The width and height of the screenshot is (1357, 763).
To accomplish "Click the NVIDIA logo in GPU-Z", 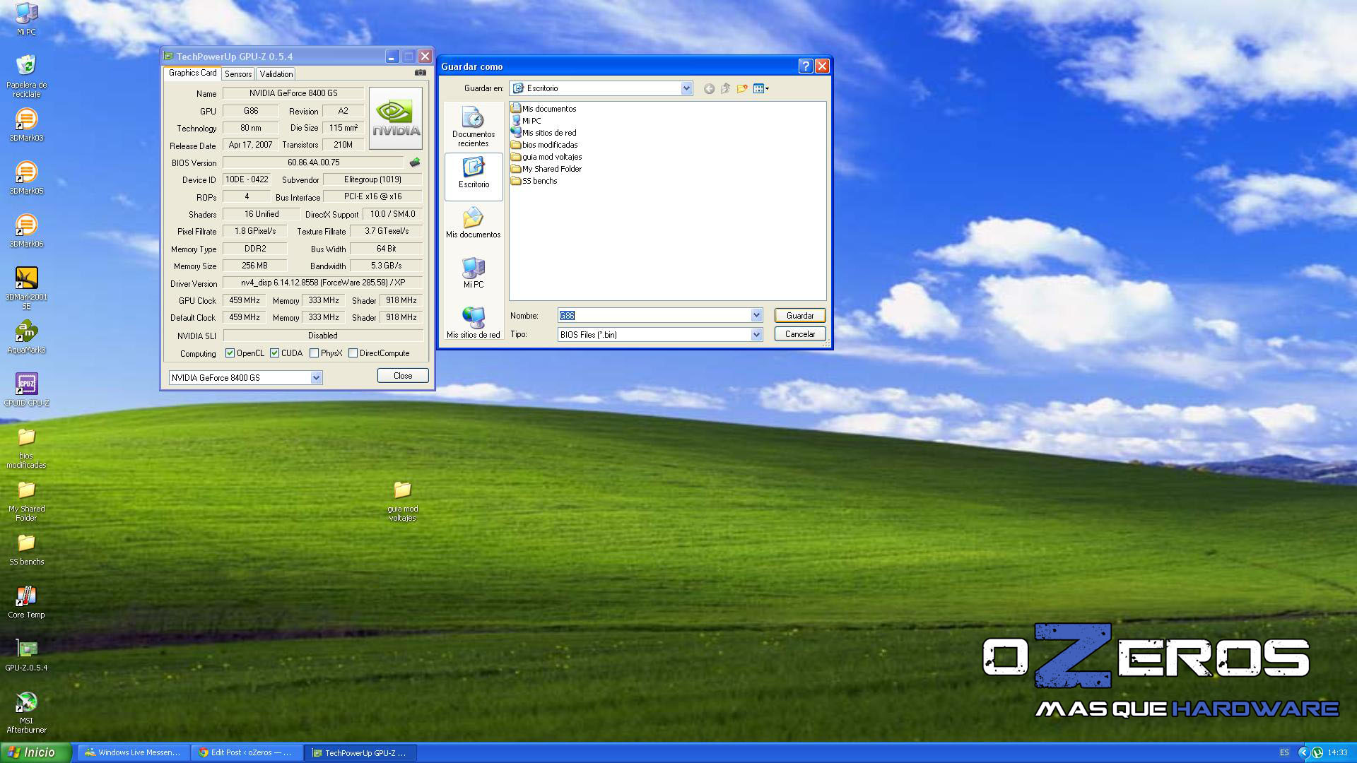I will pyautogui.click(x=396, y=118).
